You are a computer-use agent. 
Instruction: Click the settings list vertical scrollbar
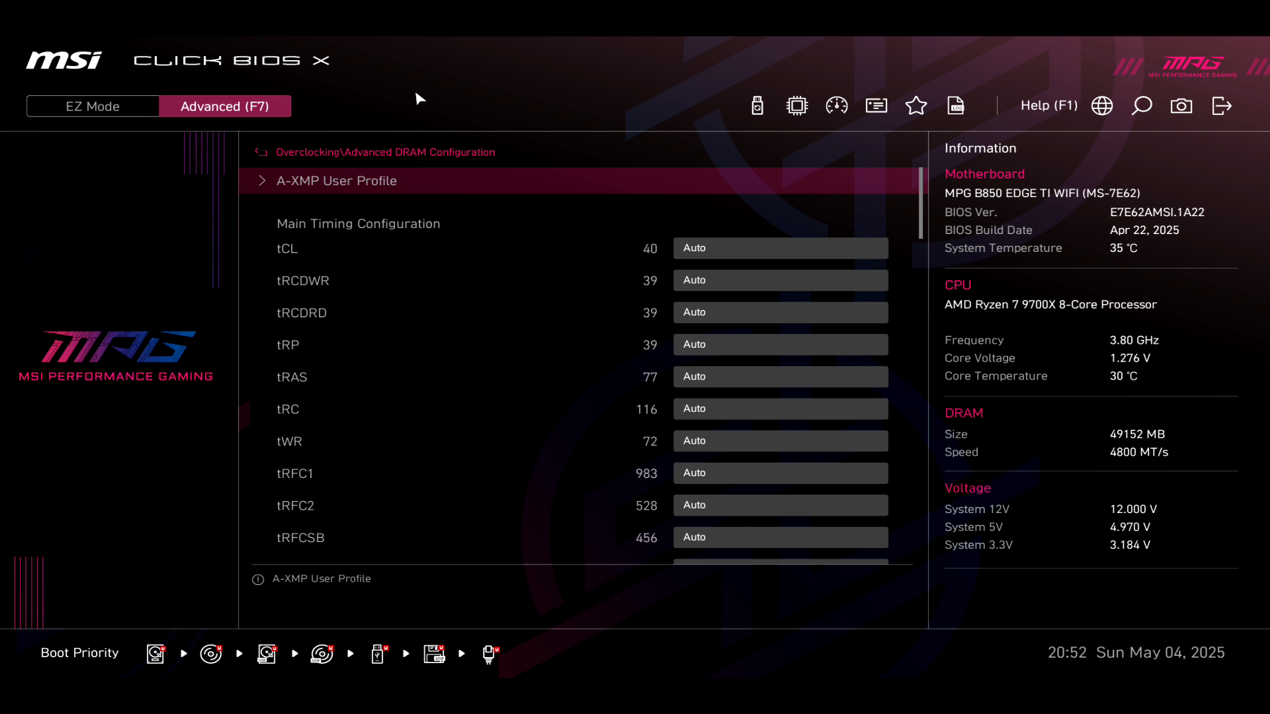click(x=921, y=204)
